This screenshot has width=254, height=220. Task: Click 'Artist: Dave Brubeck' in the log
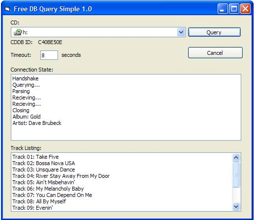click(37, 123)
